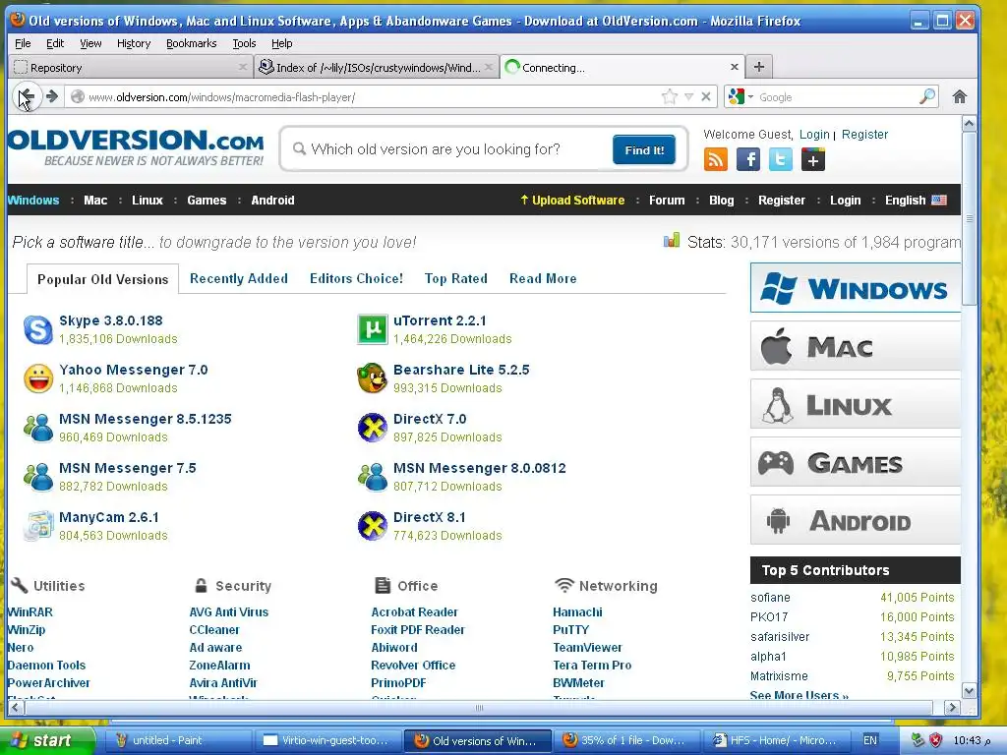Open the HFS - Home taskbar item

tap(777, 740)
